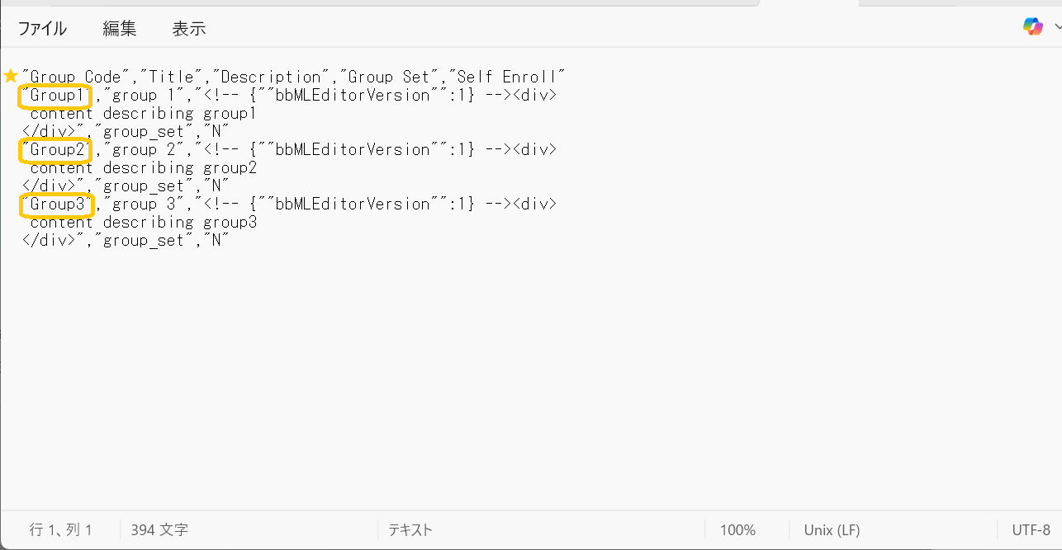The width and height of the screenshot is (1062, 550).
Task: Click the "content describing group3" line
Action: tap(143, 223)
